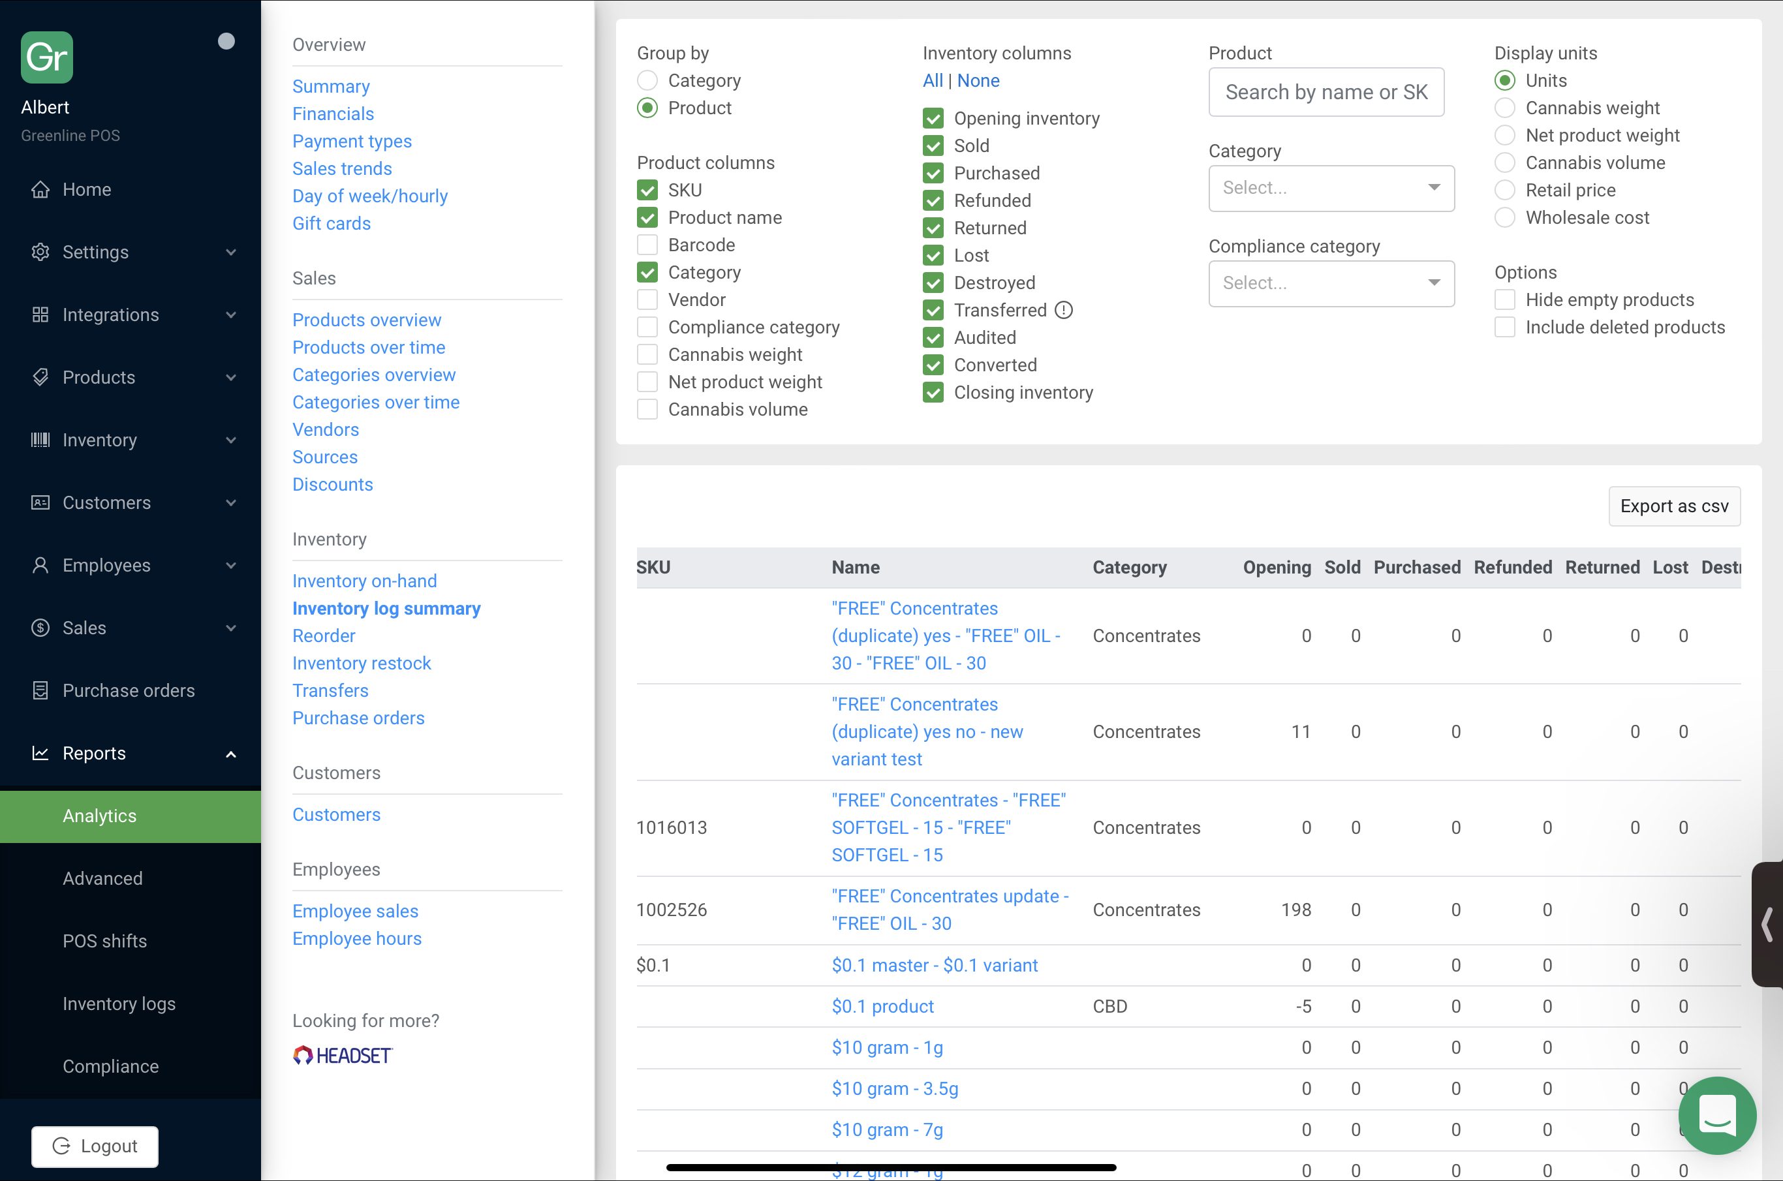Enable the Barcode product column checkbox
Viewport: 1783px width, 1181px height.
point(647,245)
